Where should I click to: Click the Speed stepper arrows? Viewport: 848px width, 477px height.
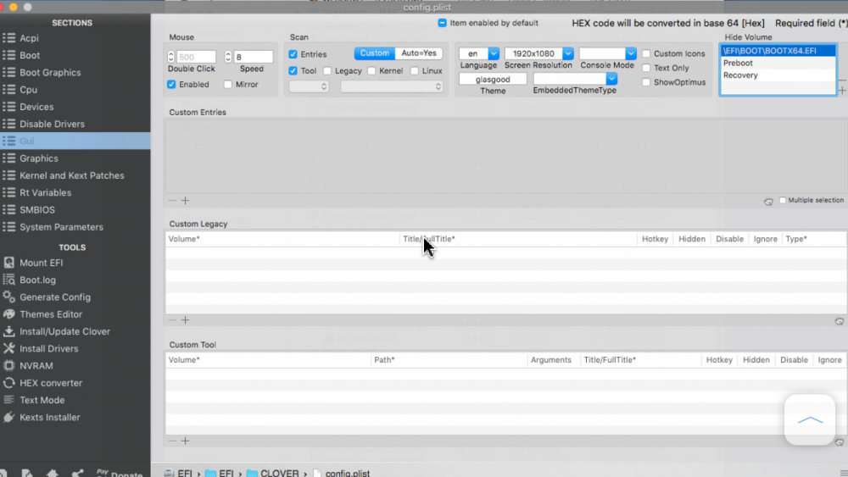(x=228, y=57)
